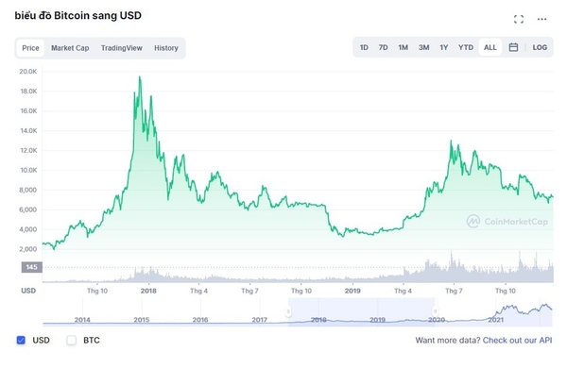
Task: Open the calendar date range picker
Action: 513,47
